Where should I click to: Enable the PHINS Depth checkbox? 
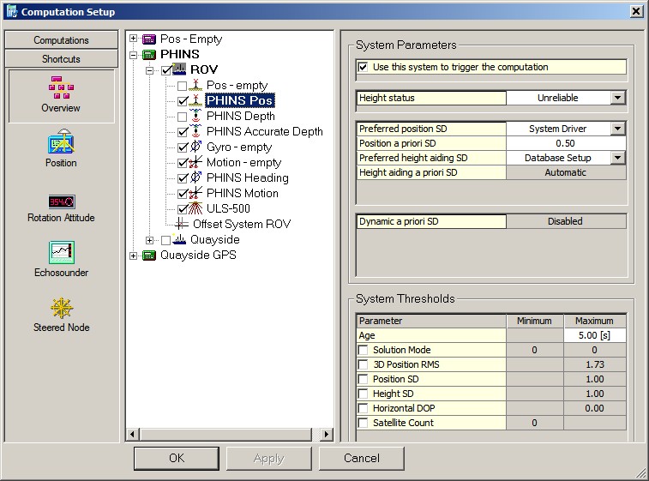click(183, 117)
